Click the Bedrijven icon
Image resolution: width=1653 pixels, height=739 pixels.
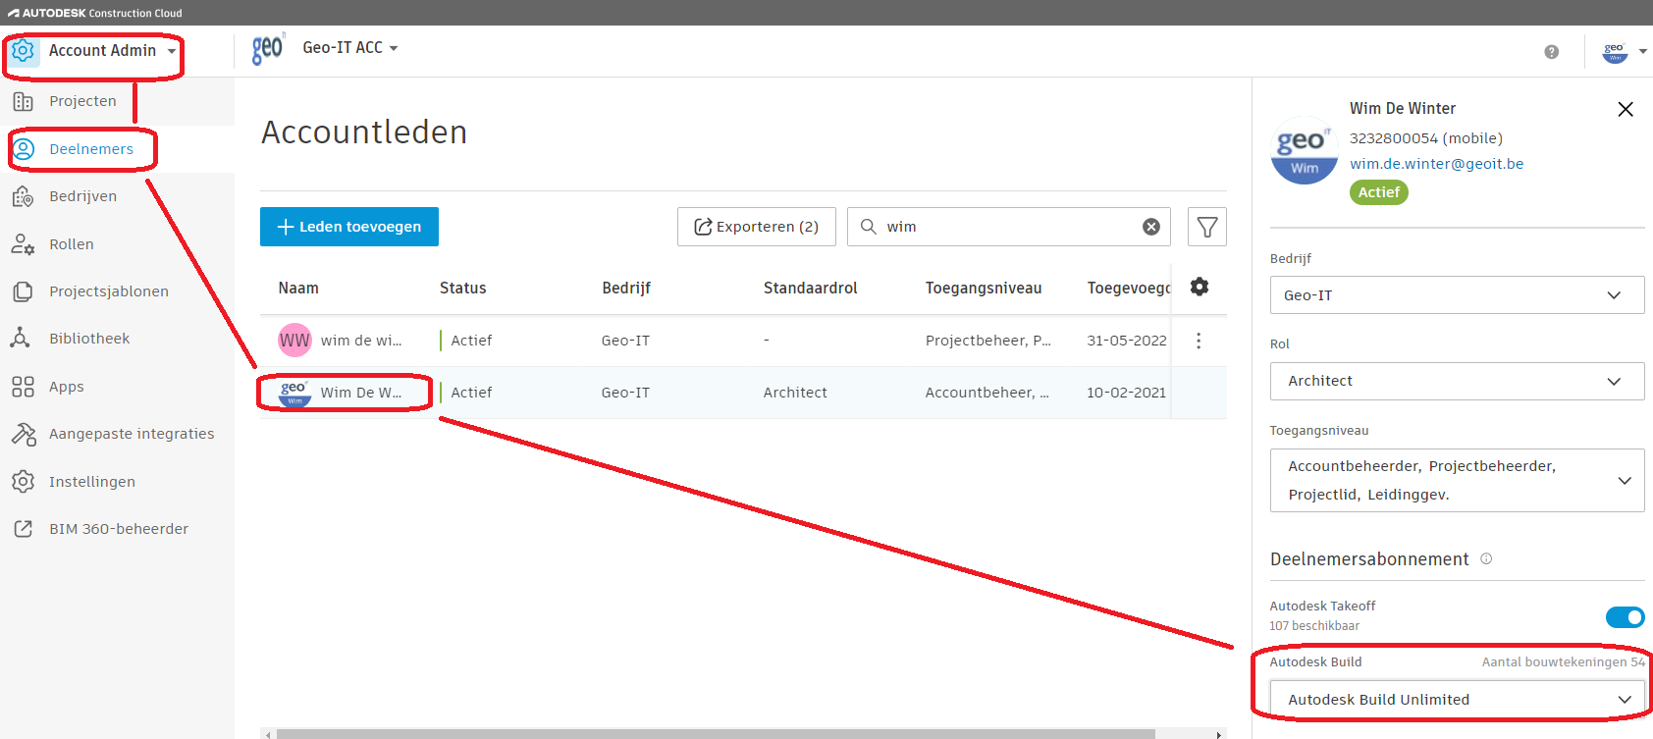(x=23, y=196)
